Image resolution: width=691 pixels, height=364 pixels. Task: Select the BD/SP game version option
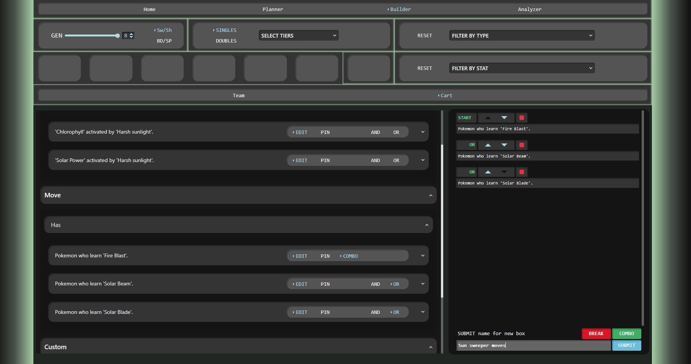tap(164, 41)
